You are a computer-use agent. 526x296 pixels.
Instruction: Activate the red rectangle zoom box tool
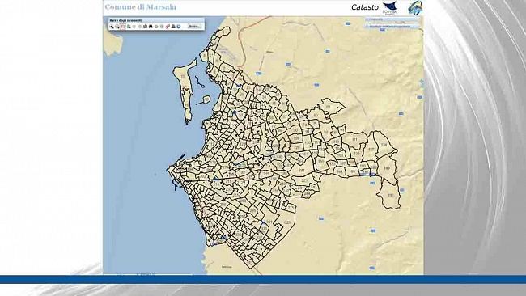[x=123, y=27]
